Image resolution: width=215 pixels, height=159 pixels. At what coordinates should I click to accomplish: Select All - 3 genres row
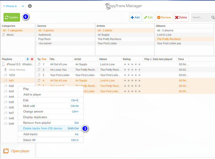[65, 30]
